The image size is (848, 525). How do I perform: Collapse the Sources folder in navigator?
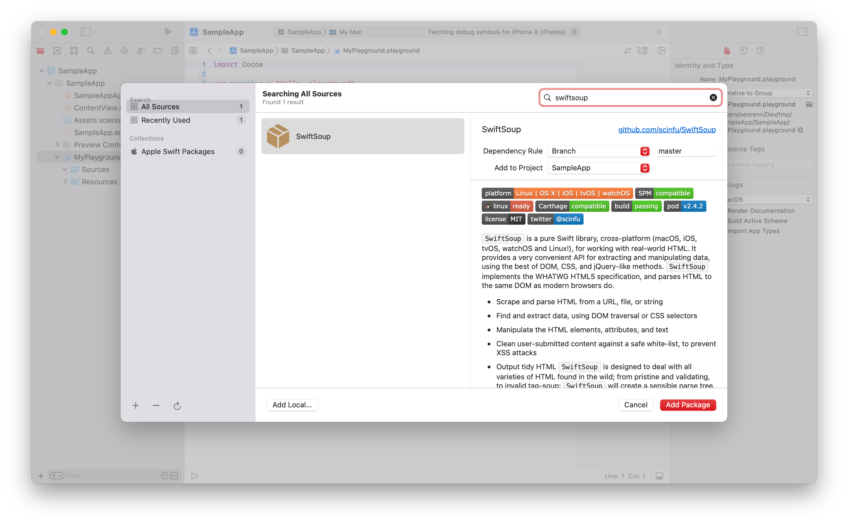pos(65,169)
